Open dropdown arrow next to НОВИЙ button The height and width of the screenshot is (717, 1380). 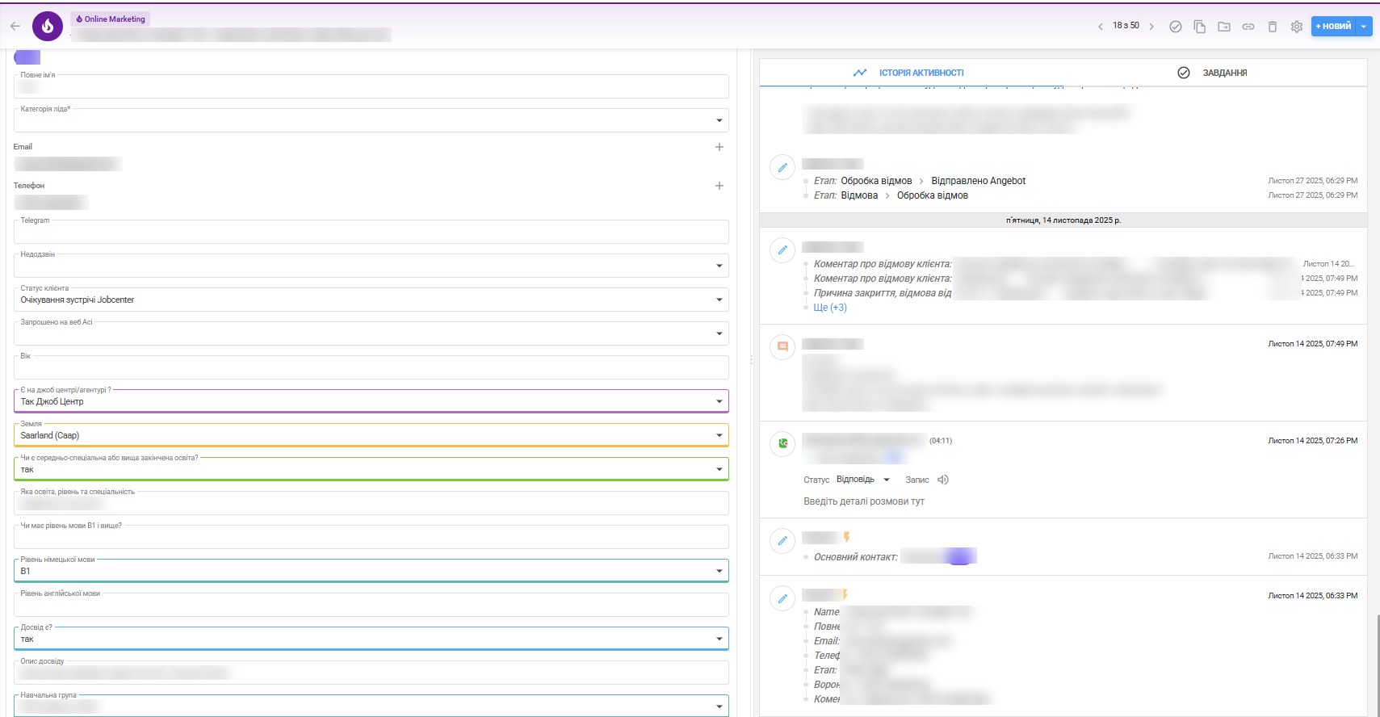click(x=1364, y=27)
